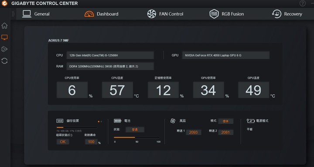Click the storage usage progress bar
This screenshot has height=167, width=314.
pos(77,127)
